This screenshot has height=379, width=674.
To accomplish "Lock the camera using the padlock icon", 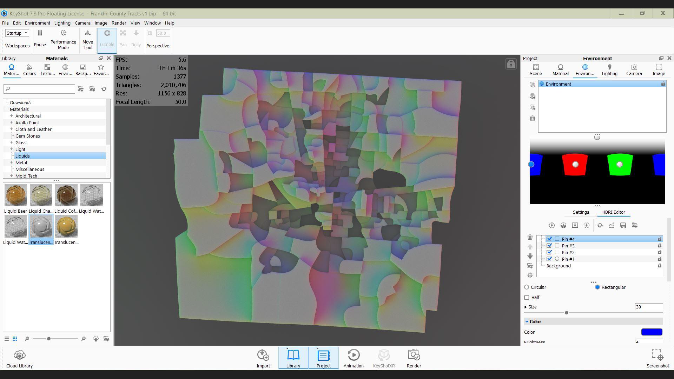I will click(x=511, y=64).
